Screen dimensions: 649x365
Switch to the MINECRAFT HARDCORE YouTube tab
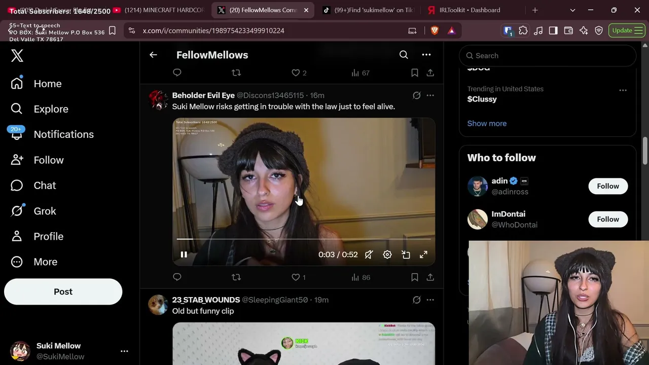(x=160, y=10)
